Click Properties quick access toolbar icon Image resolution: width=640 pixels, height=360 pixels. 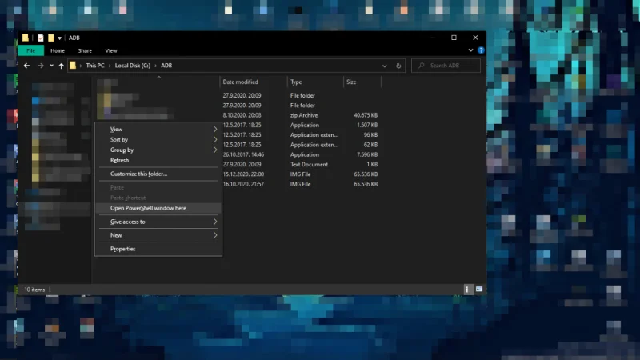tap(41, 38)
